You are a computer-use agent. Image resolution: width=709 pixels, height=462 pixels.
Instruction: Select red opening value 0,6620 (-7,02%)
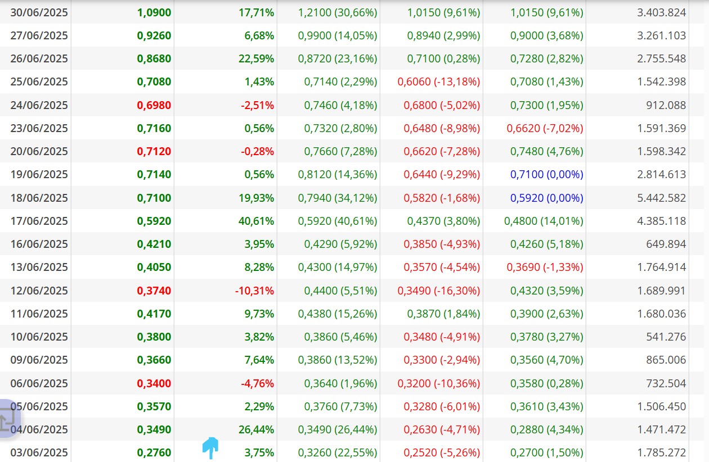[545, 128]
